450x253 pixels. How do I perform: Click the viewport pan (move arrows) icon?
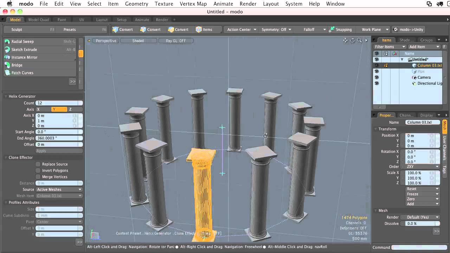[x=346, y=40]
